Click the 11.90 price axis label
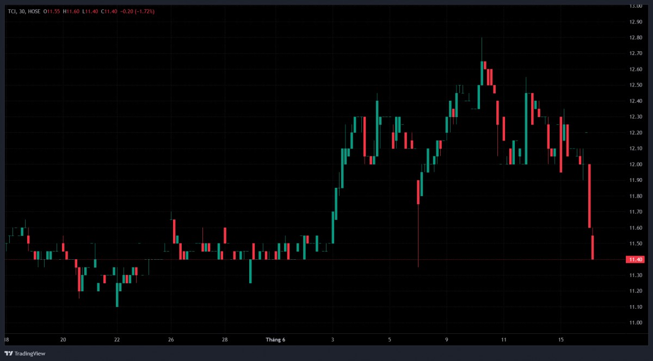Screen dimensions: 653x361 (636, 180)
